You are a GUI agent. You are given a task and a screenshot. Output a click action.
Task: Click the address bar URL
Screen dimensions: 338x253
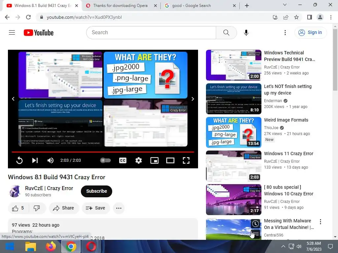tap(84, 17)
